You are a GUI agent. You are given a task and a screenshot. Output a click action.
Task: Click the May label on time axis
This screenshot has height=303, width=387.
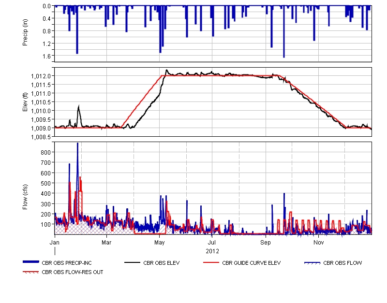pyautogui.click(x=160, y=243)
